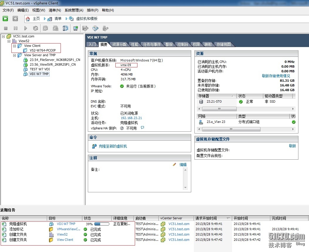Click VDI W7 TMP target in recent tasks
Image resolution: width=309 pixels, height=252 pixels.
tap(66, 224)
